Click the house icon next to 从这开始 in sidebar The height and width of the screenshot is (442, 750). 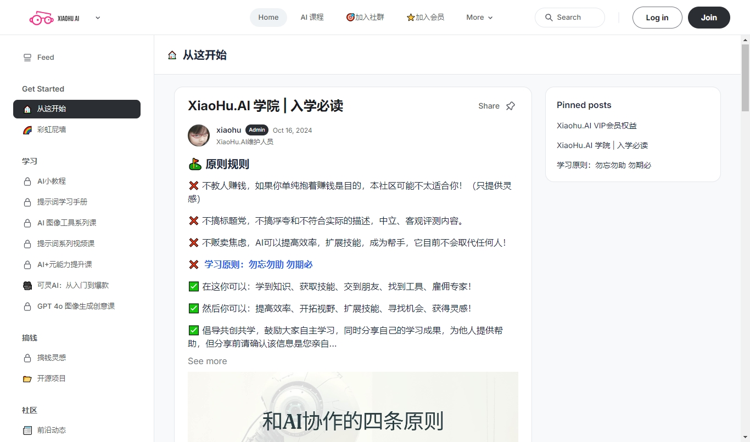(x=27, y=109)
